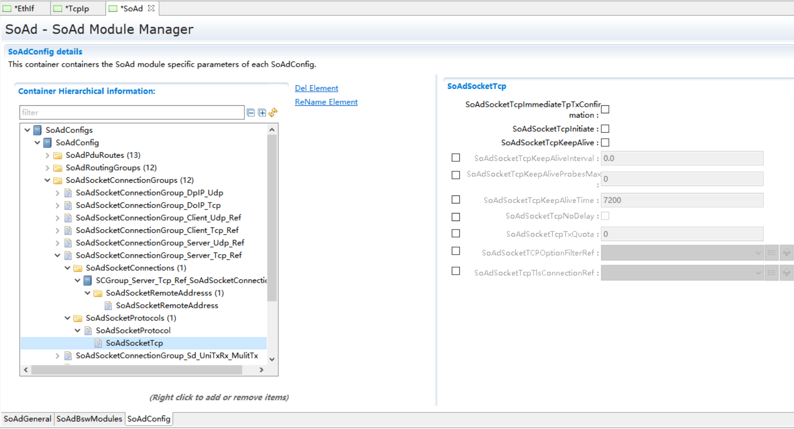Click the ReName Element link

click(326, 102)
